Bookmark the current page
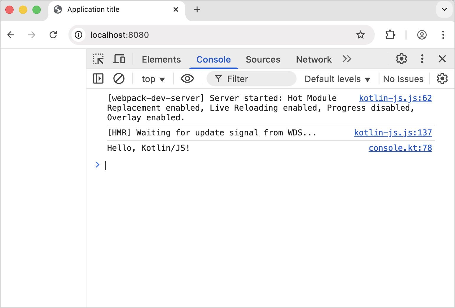This screenshot has height=308, width=455. tap(361, 35)
